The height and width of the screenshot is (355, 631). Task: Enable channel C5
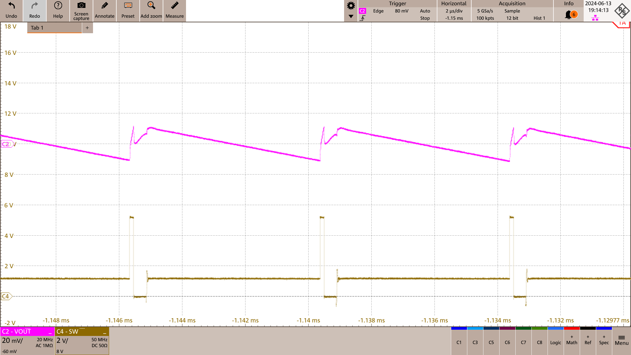point(491,341)
